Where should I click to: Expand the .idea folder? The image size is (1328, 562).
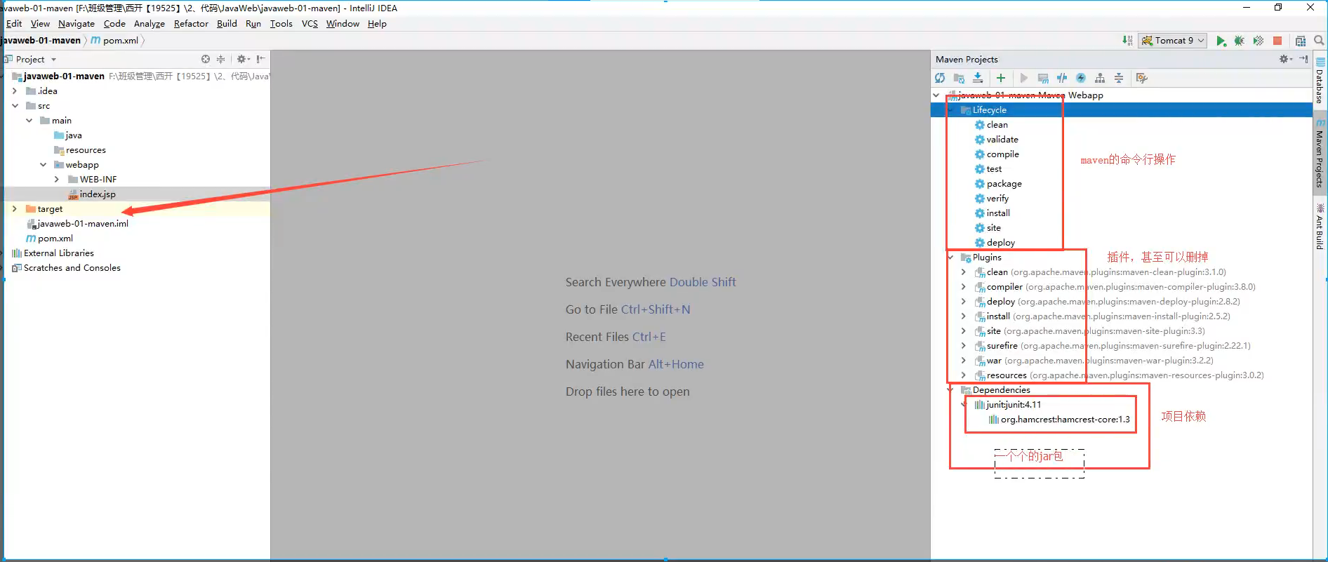15,91
